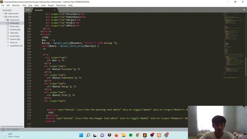This screenshot has height=139, width=247.
Task: Place cursor on $data['Harga'] line
Action: 62,86
